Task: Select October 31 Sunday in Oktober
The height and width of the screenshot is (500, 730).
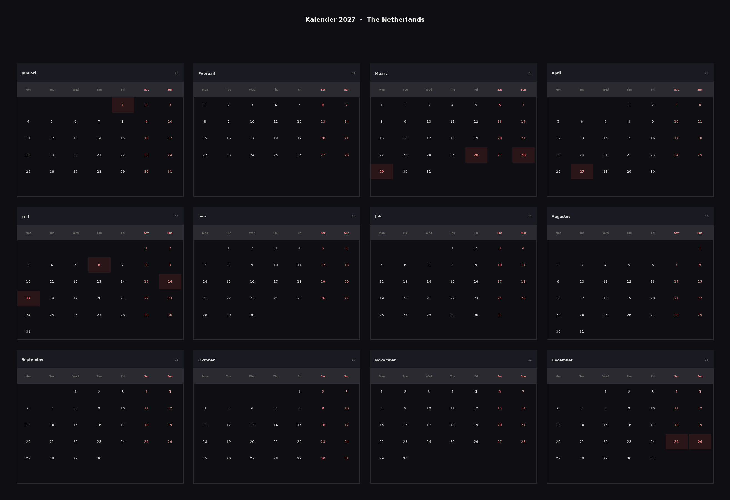Action: click(346, 458)
